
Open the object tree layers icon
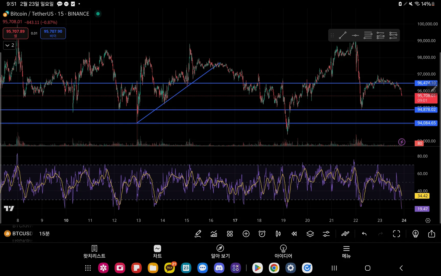pos(310,234)
